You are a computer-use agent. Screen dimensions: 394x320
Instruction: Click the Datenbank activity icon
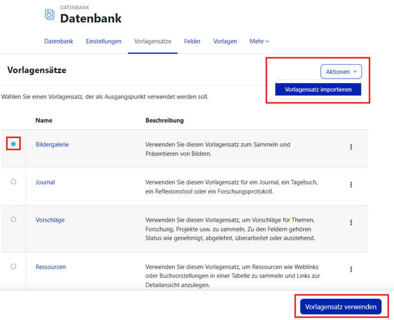tap(50, 15)
